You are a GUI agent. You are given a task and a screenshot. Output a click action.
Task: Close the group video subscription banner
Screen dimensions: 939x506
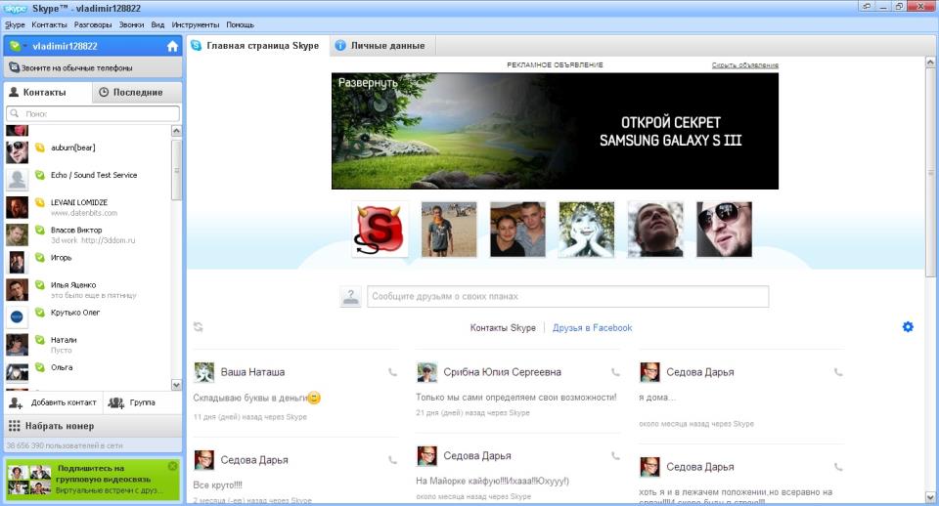[172, 466]
